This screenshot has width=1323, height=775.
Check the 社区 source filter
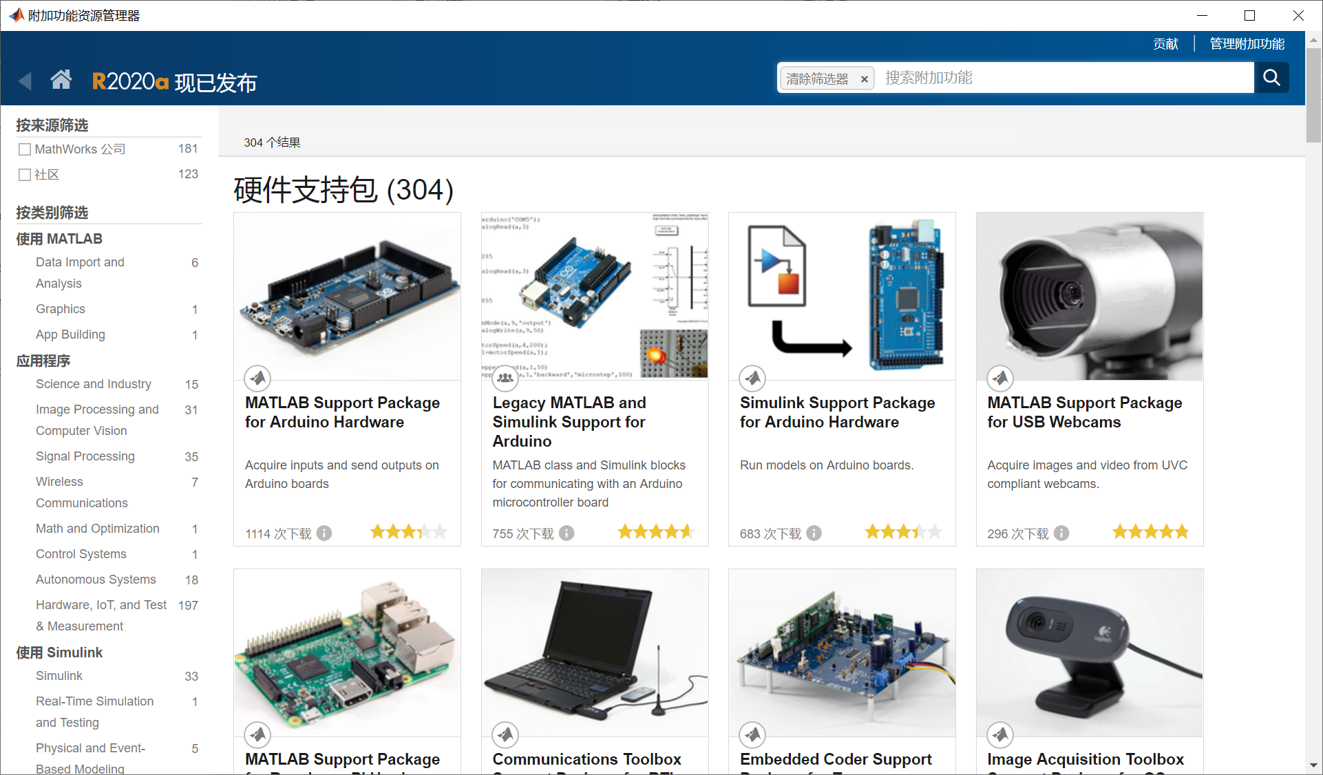tap(25, 175)
